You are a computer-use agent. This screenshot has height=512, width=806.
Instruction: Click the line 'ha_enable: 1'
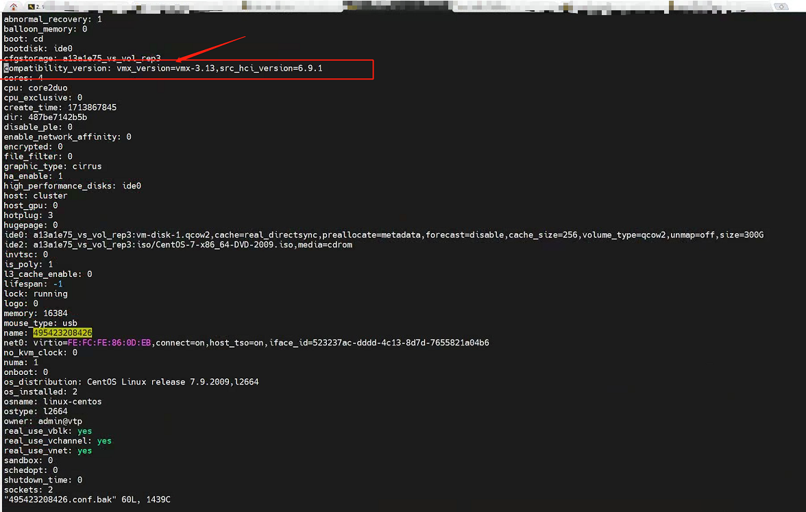point(34,175)
